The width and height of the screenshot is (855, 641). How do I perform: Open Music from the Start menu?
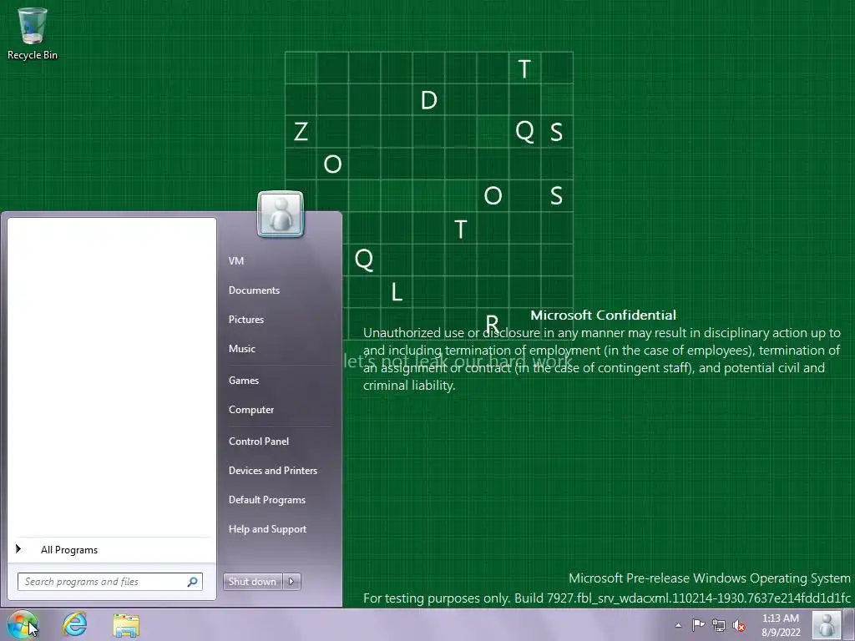(241, 349)
